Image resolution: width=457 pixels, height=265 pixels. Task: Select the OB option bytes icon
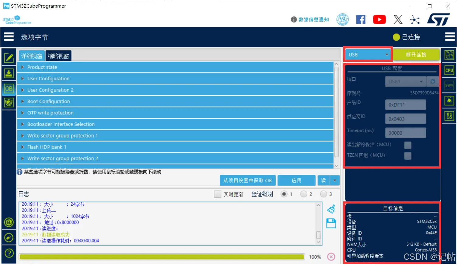click(x=9, y=89)
